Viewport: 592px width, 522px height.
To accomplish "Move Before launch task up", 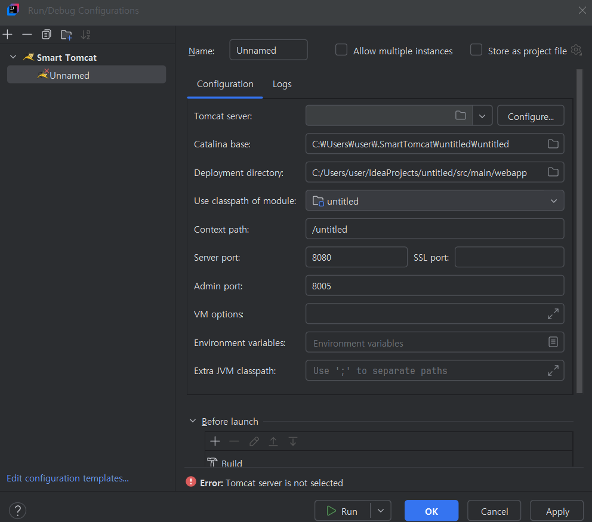I will pyautogui.click(x=273, y=441).
